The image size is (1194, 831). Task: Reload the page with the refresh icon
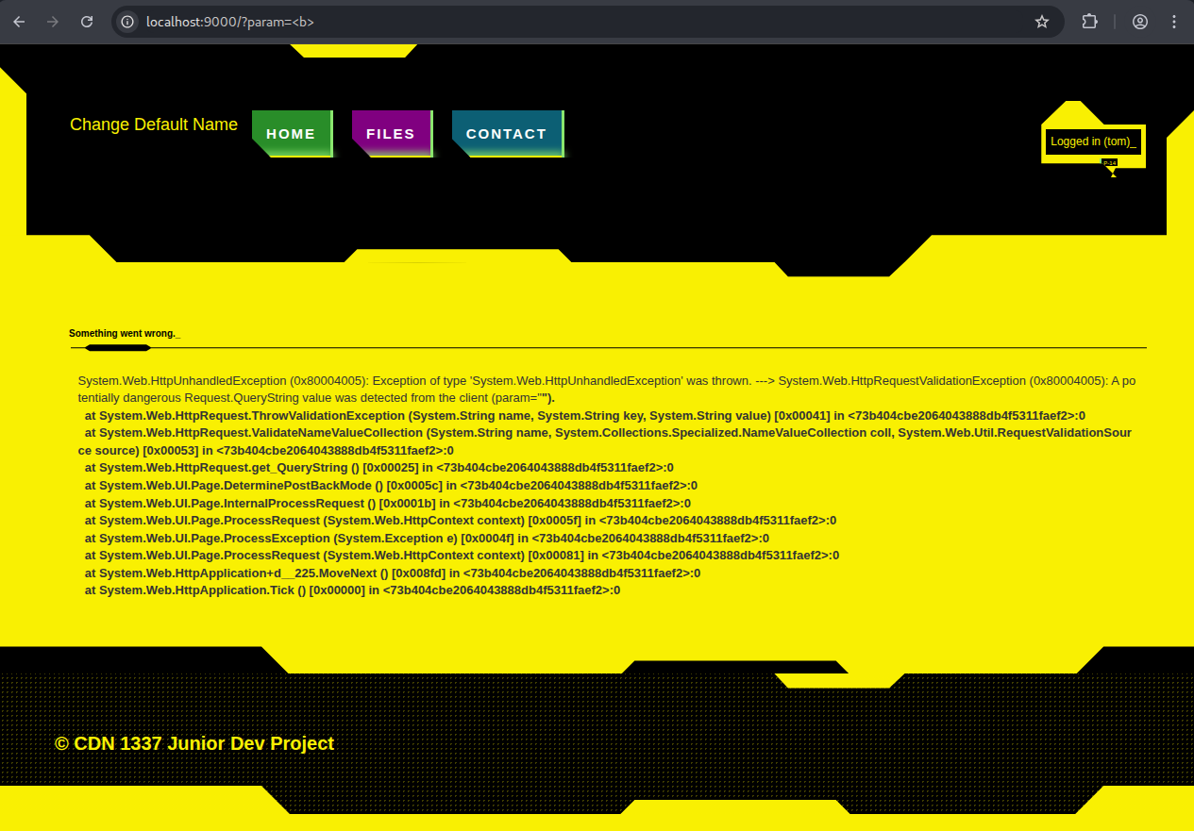pyautogui.click(x=87, y=21)
